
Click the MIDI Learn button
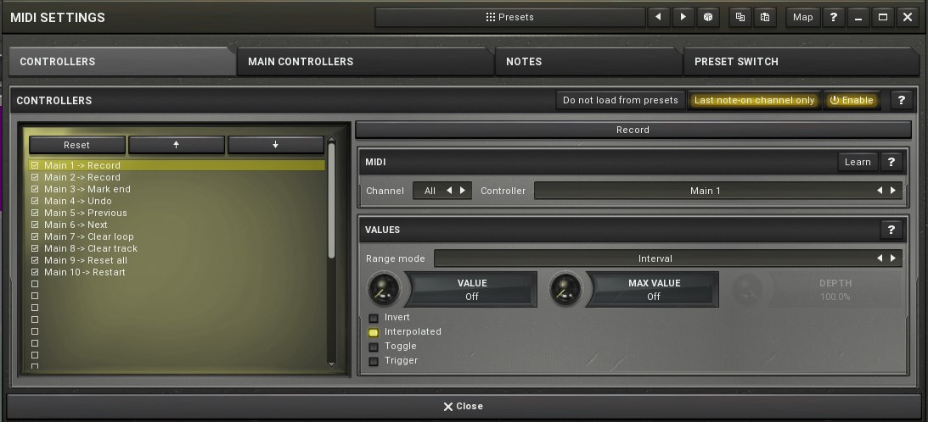tap(858, 162)
